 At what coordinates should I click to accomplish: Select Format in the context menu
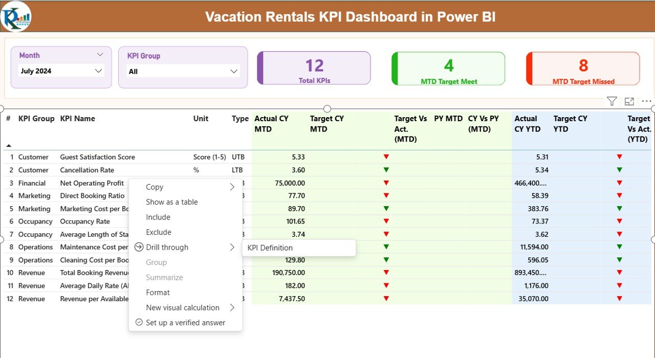[158, 293]
